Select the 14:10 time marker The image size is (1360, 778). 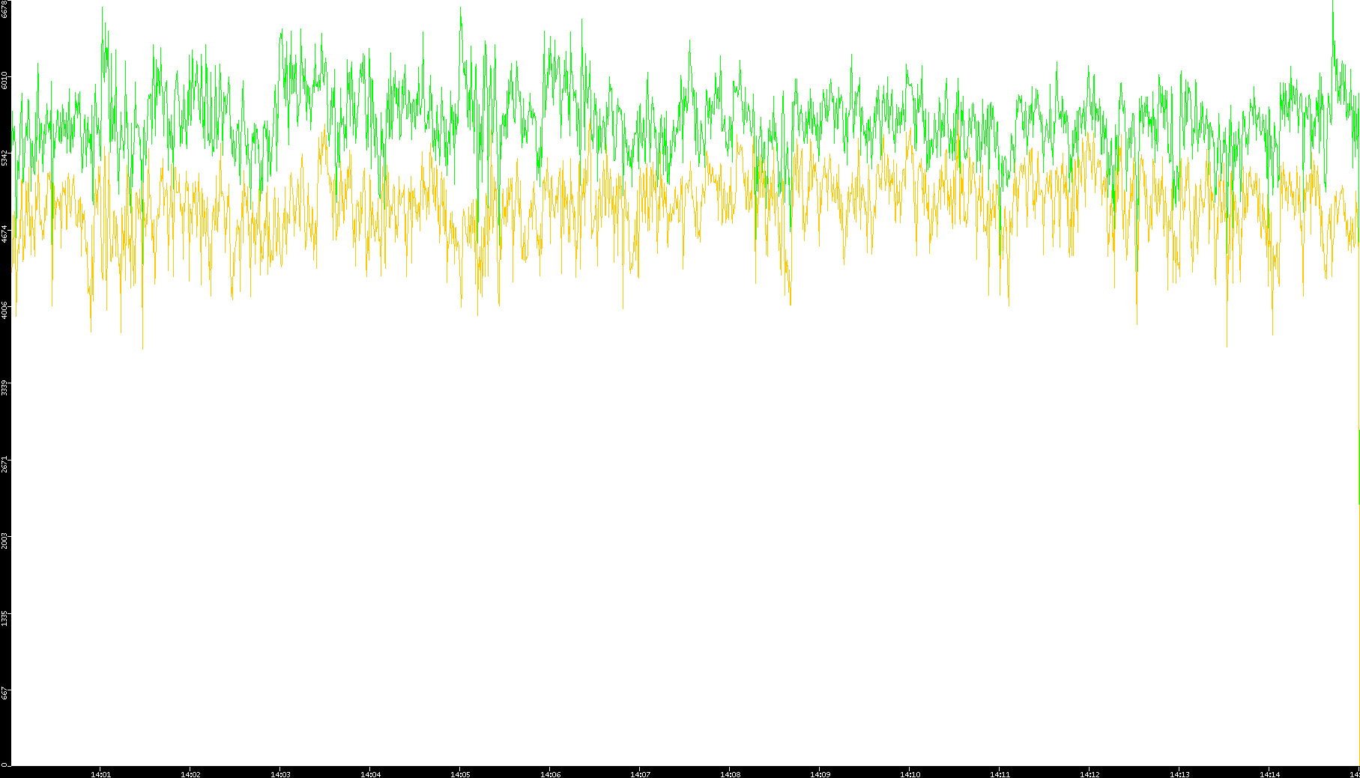910,774
